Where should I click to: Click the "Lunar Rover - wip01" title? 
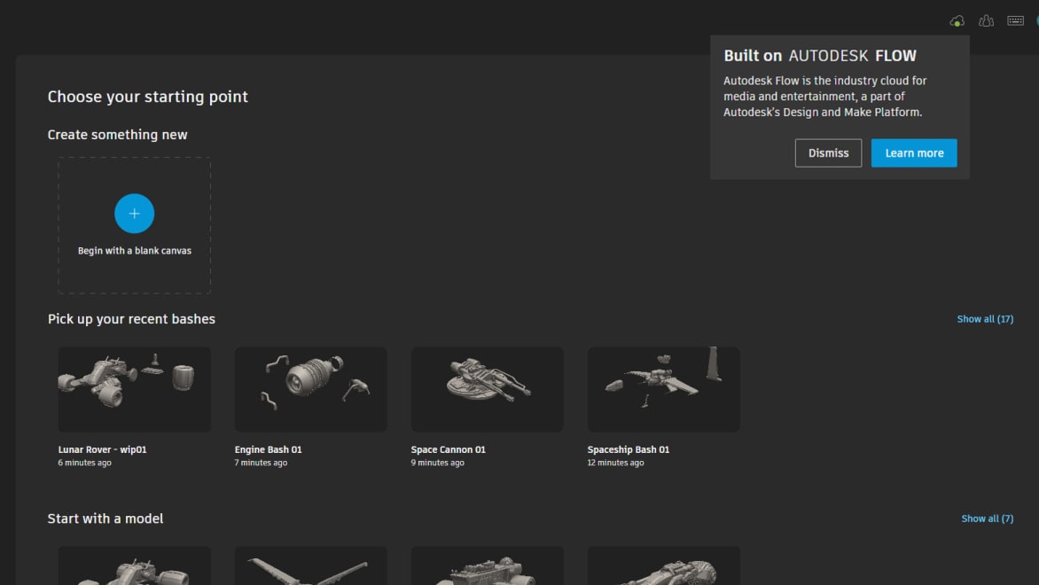102,449
